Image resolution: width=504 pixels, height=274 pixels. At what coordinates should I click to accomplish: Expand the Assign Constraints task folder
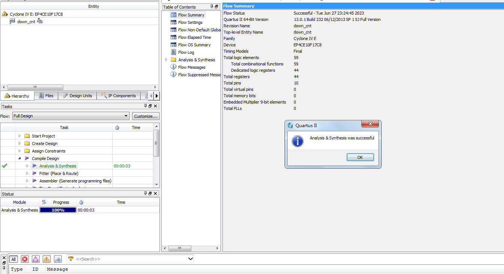pos(20,151)
